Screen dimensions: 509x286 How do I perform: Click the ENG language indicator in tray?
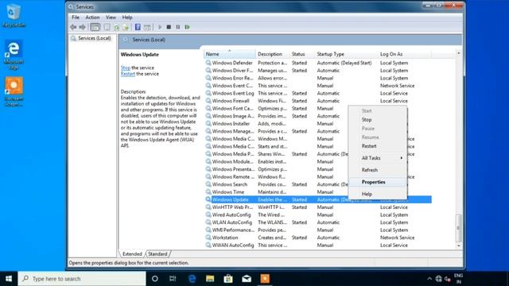click(x=458, y=279)
